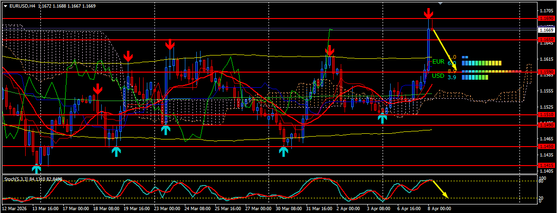Click the USD currency strength label
Image resolution: width=557 pixels, height=213 pixels.
(438, 76)
